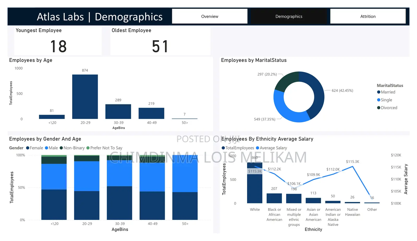Image resolution: width=417 pixels, height=241 pixels.
Task: Click the Ethnicity axis title
Action: pos(313,229)
